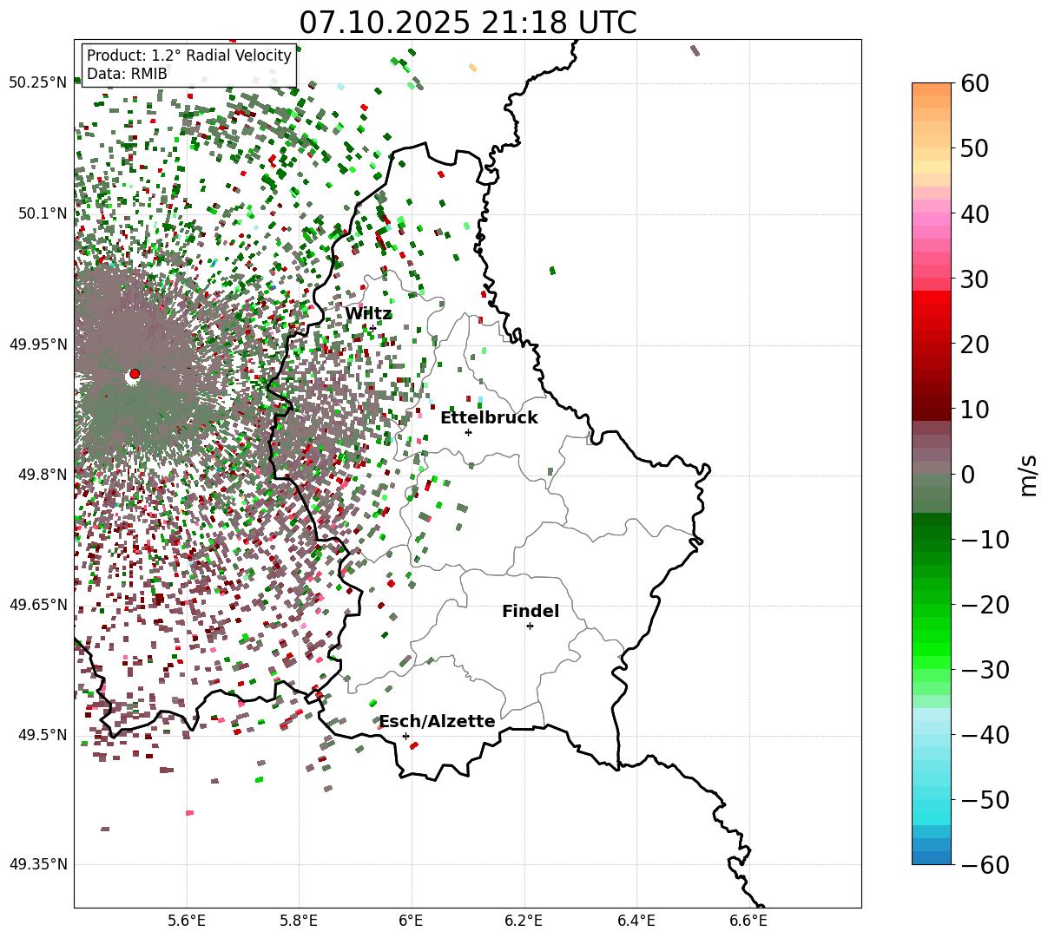Screen dimensions: 1048x938
Task: Click the Product: 1.2° Radial Velocity text
Action: click(x=189, y=56)
